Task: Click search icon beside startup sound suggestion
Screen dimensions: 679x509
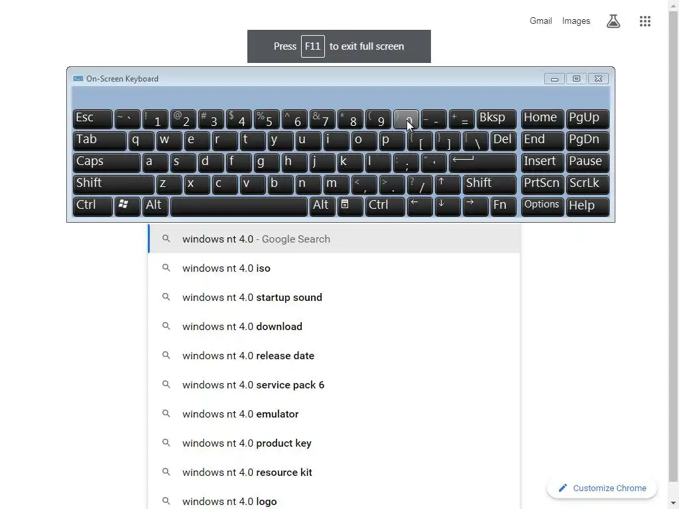Action: click(x=166, y=297)
